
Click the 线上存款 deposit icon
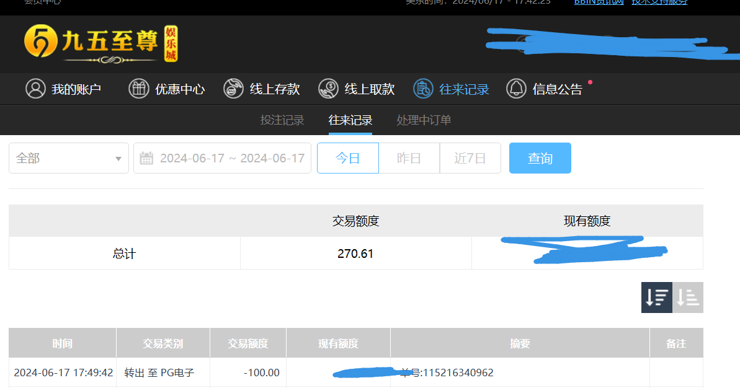click(233, 89)
